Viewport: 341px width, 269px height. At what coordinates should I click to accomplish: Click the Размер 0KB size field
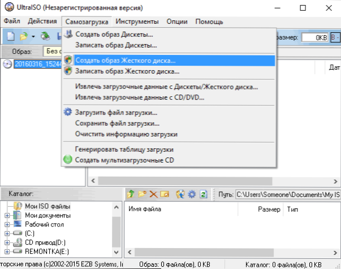(x=314, y=37)
